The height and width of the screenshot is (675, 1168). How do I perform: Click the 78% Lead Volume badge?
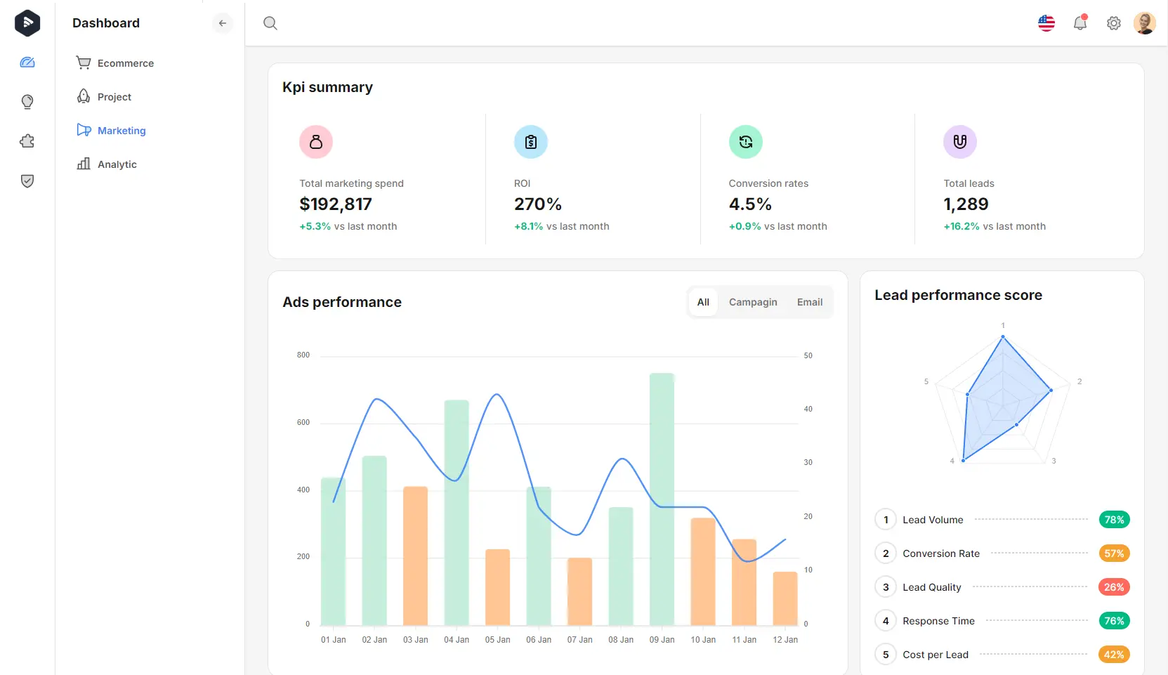(1115, 519)
